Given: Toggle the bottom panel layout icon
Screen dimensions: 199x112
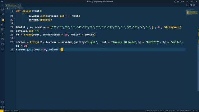Looking at the screenshot, I should click(178, 2).
